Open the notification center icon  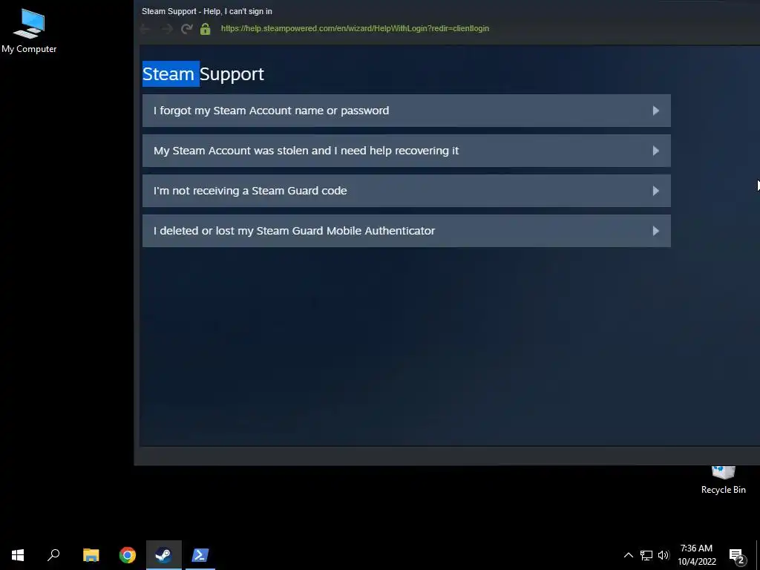tap(737, 555)
